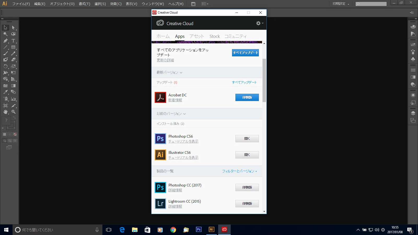Set paint mode to Gradient
This screenshot has width=418, height=235.
10,134
